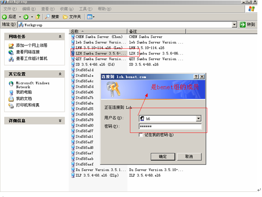Screen dimensions: 262x197
Task: Open the Search (搜索) toolbar button
Action: tap(52, 17)
